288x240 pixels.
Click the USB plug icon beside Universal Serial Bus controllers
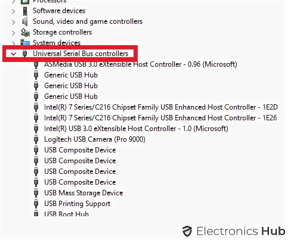[25, 53]
